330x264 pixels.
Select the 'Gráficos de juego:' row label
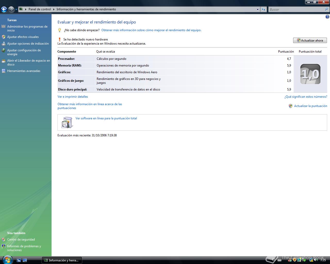[x=71, y=81]
